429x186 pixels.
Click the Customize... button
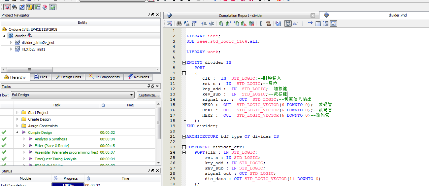click(x=149, y=95)
